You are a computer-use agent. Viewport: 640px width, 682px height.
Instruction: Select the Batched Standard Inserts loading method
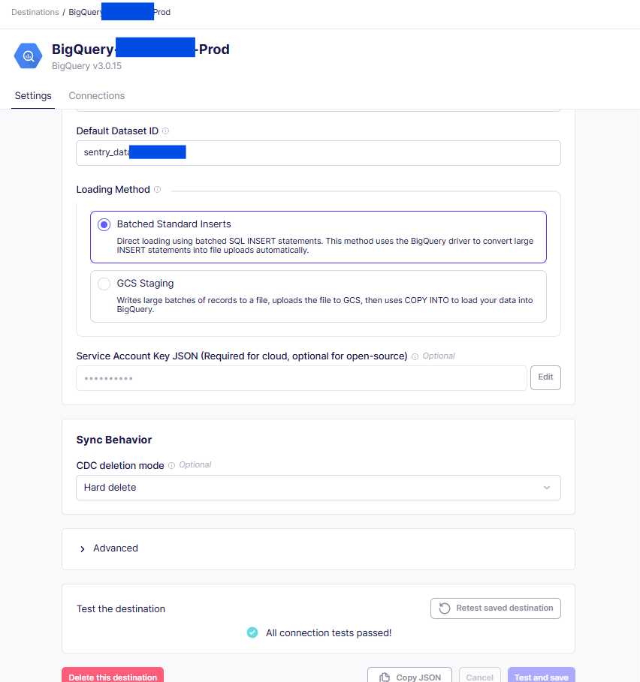[102, 224]
